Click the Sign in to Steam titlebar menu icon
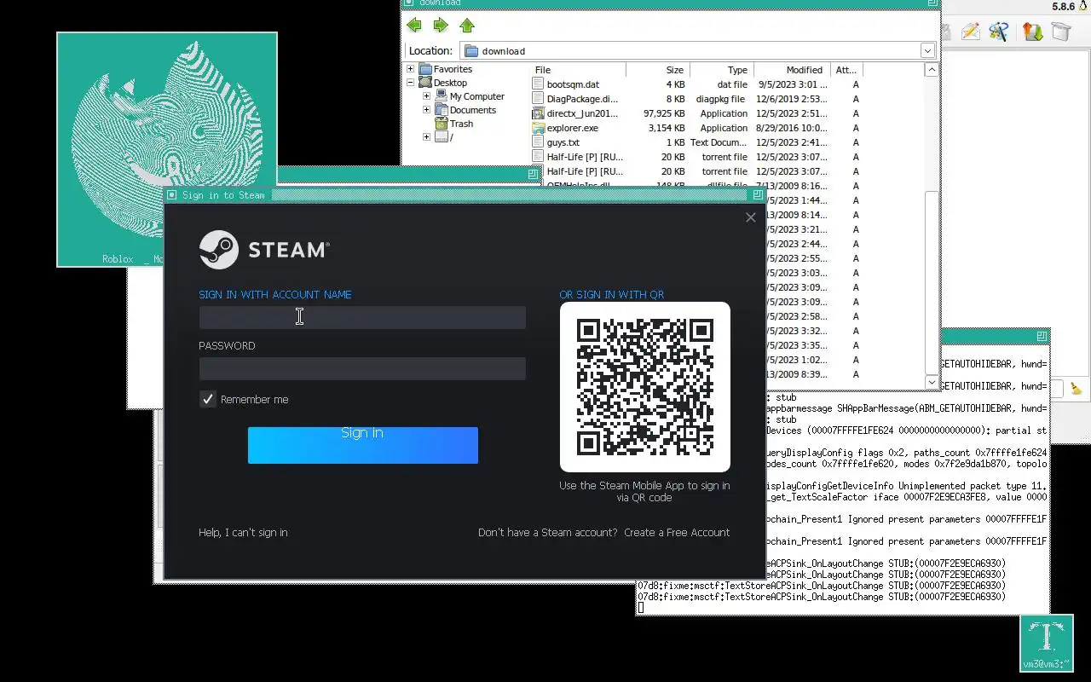Screen dimensions: 1091x682 point(172,195)
